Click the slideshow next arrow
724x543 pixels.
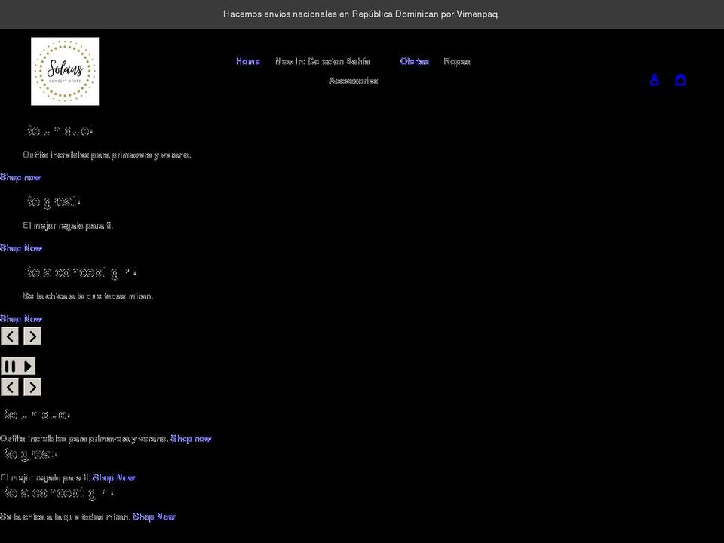(x=32, y=336)
